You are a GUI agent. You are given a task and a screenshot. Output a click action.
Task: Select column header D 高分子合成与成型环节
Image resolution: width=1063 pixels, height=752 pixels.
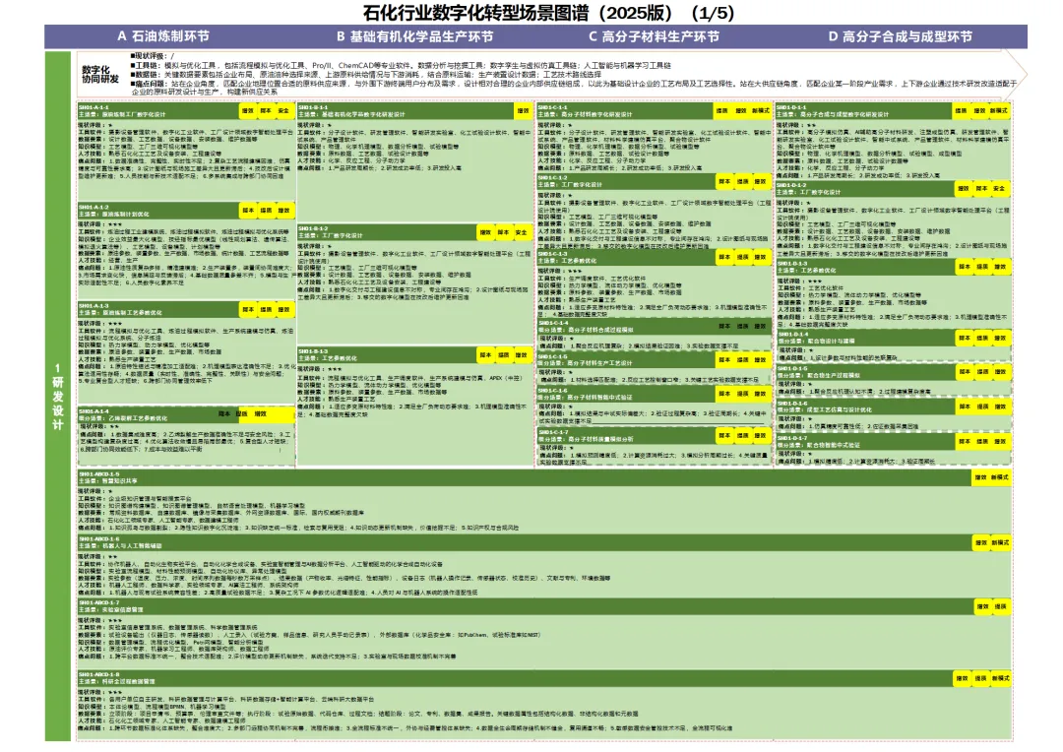(901, 36)
